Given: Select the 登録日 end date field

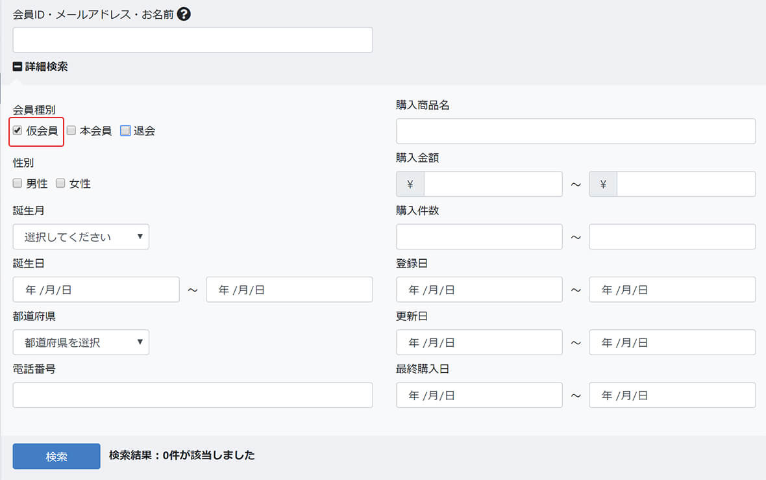Looking at the screenshot, I should [x=673, y=290].
